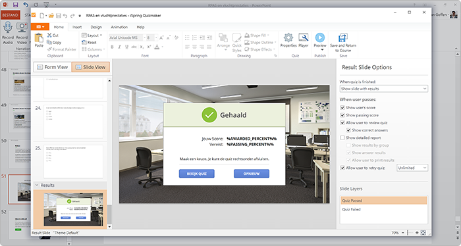Viewport: 461px width, 246px height.
Task: Open the orange application menu button
Action: click(x=40, y=27)
